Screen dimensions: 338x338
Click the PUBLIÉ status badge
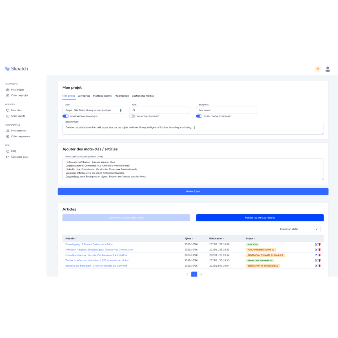point(252,244)
